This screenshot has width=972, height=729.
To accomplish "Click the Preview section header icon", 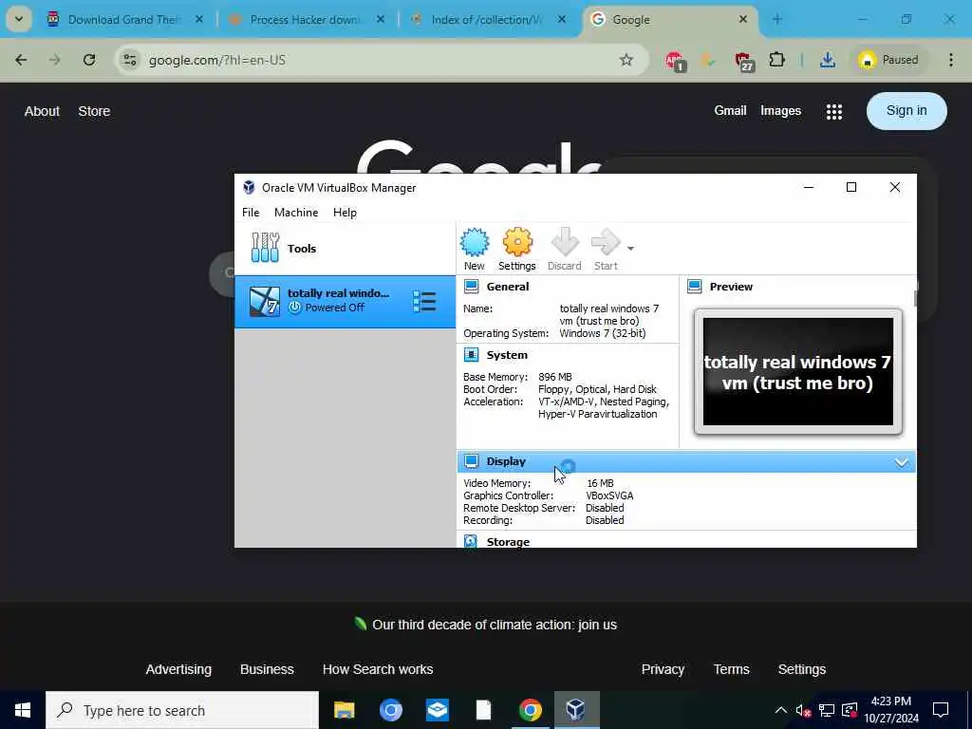I will (x=695, y=287).
